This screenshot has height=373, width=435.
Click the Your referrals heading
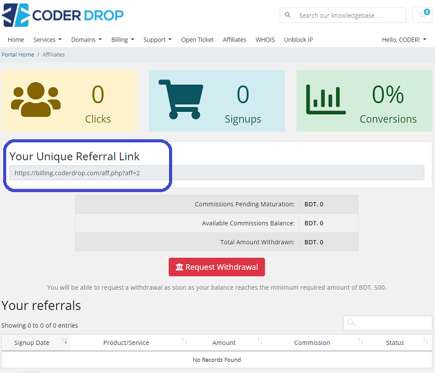click(x=41, y=306)
